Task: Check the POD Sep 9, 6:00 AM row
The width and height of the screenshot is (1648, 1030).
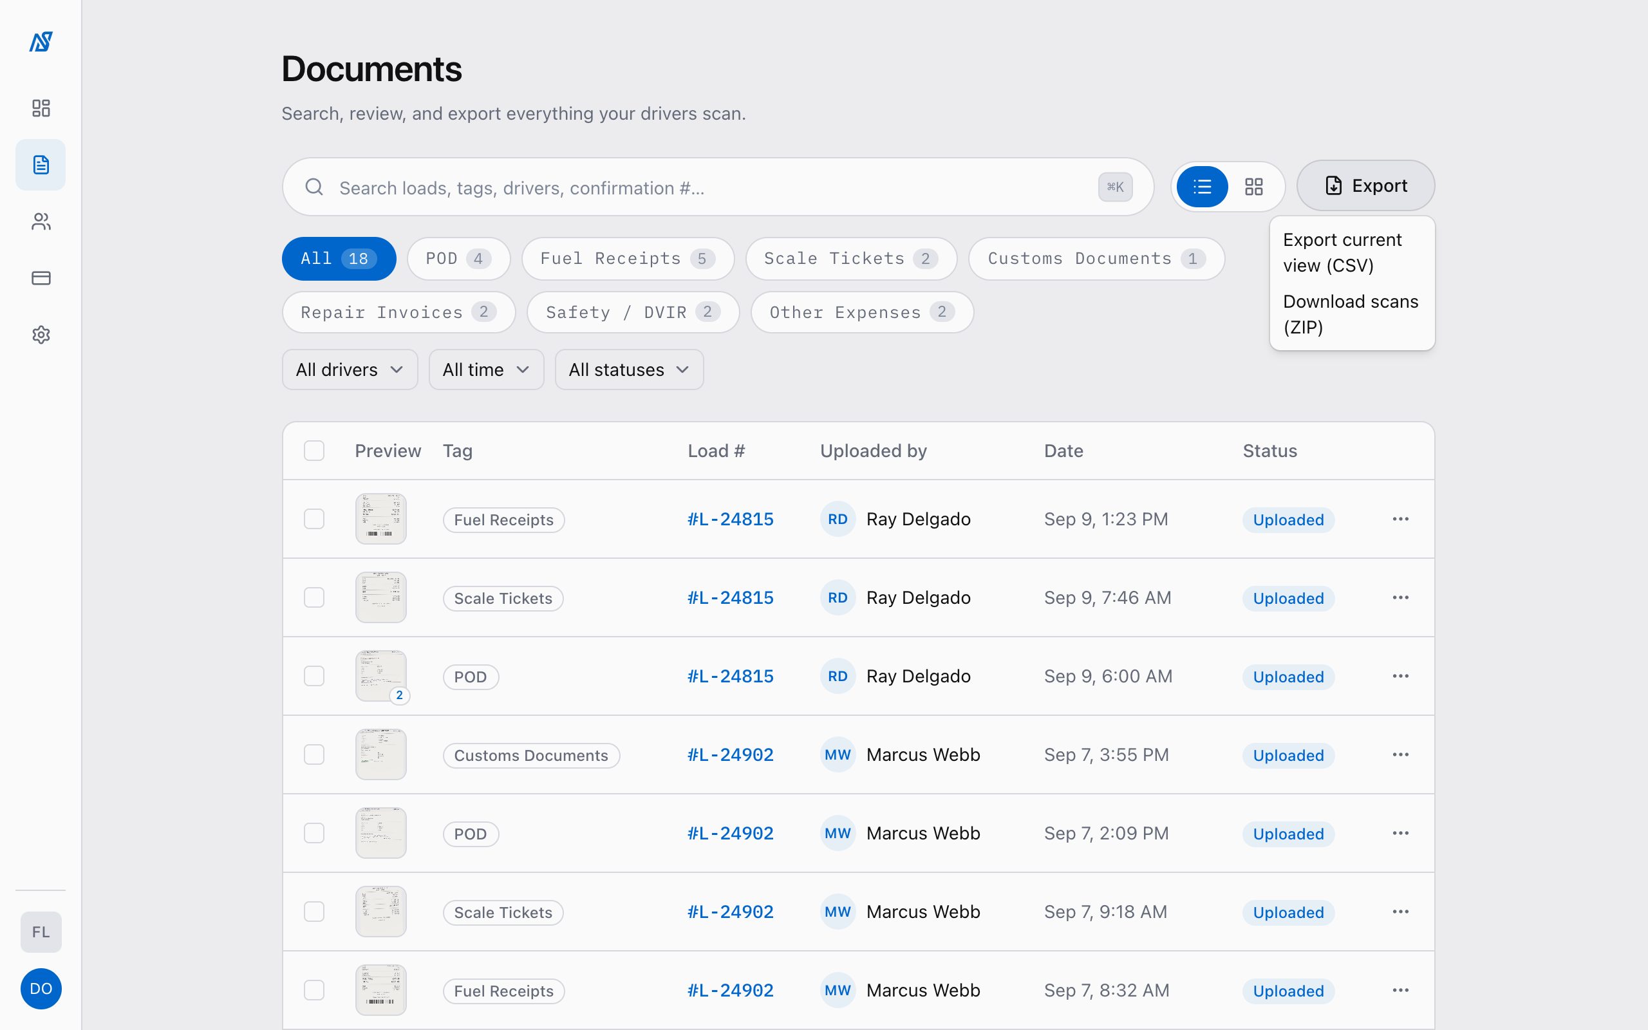Action: (x=314, y=676)
